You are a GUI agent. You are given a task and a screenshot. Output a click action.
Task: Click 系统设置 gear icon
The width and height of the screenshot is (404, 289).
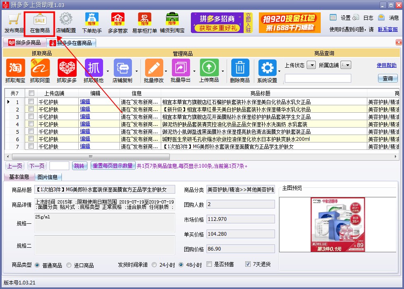point(267,71)
